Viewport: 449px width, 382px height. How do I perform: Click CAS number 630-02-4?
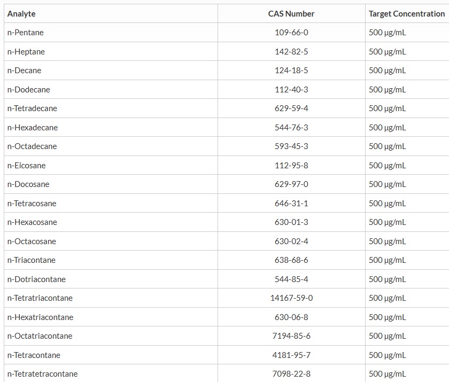[291, 241]
